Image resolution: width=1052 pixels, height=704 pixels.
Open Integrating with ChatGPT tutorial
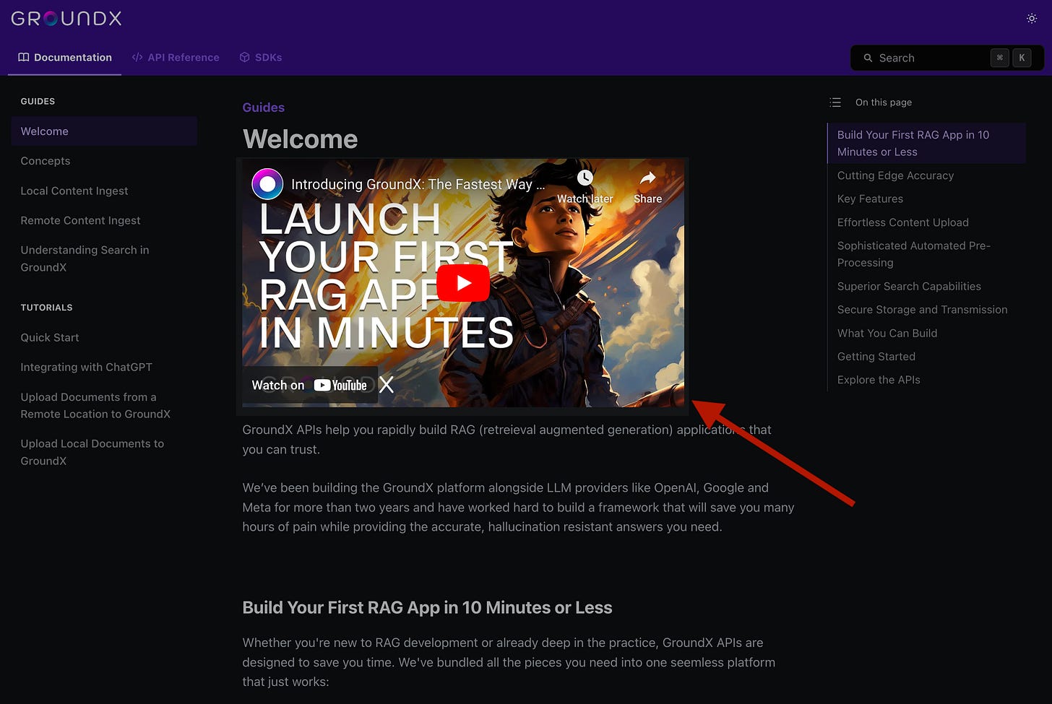tap(86, 367)
